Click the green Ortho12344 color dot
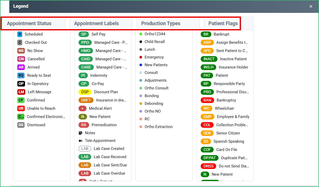Viewport: 319px width, 187px height. point(141,34)
